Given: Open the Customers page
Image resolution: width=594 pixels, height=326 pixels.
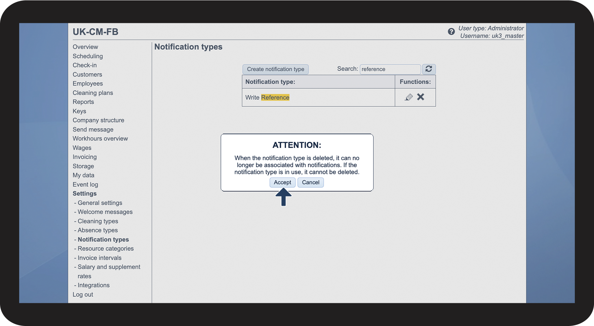Looking at the screenshot, I should (x=87, y=75).
